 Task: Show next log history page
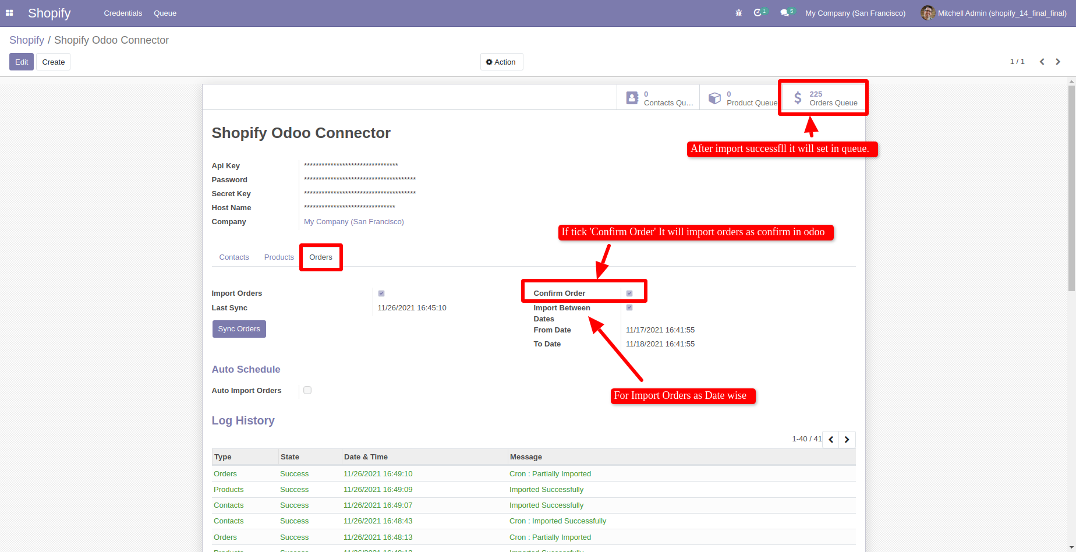(847, 439)
